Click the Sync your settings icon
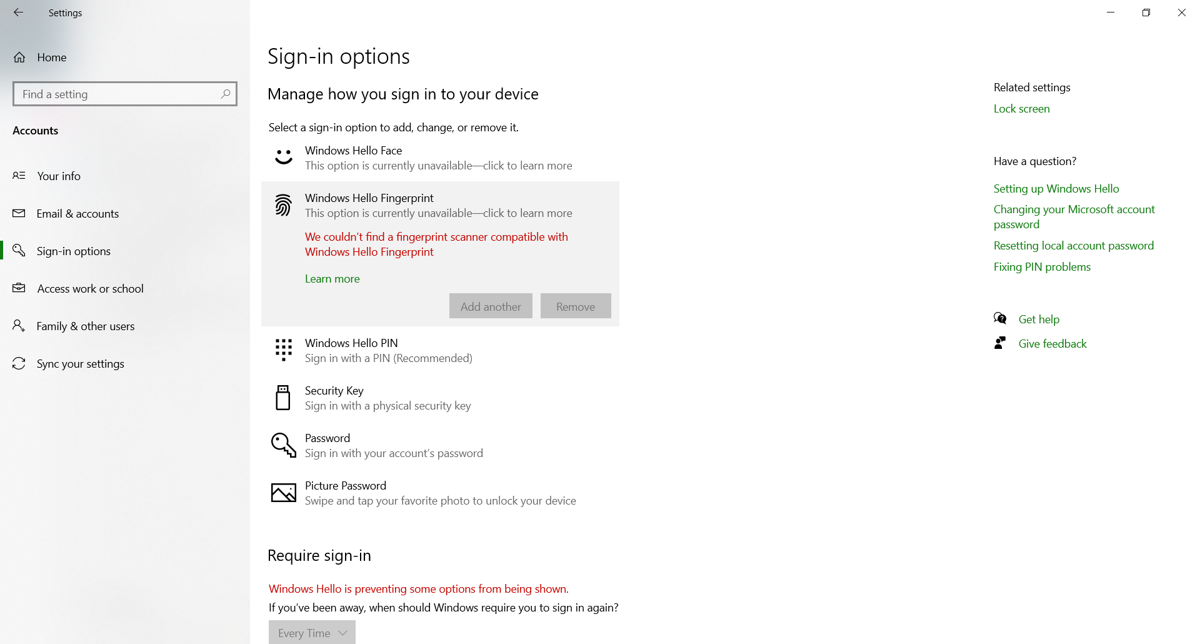1200x644 pixels. (19, 363)
